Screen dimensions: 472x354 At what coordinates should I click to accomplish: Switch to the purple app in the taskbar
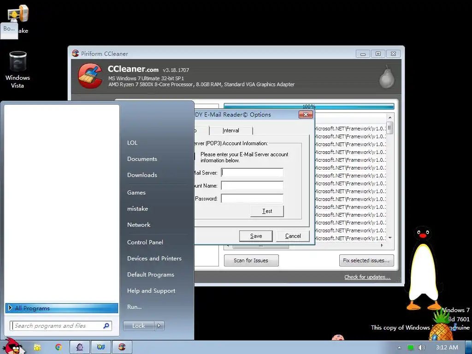80,347
